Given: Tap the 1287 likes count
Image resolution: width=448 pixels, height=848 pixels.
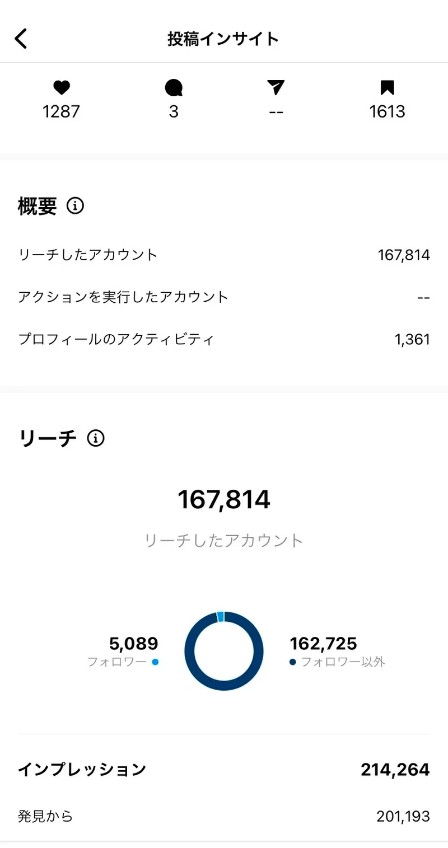Looking at the screenshot, I should (62, 112).
